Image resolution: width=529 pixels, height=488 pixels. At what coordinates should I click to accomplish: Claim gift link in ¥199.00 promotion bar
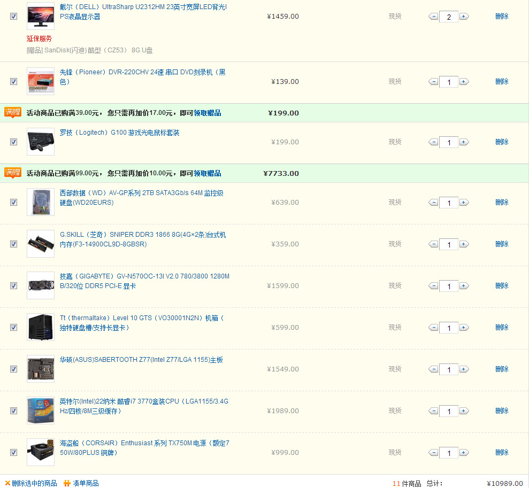tap(207, 113)
